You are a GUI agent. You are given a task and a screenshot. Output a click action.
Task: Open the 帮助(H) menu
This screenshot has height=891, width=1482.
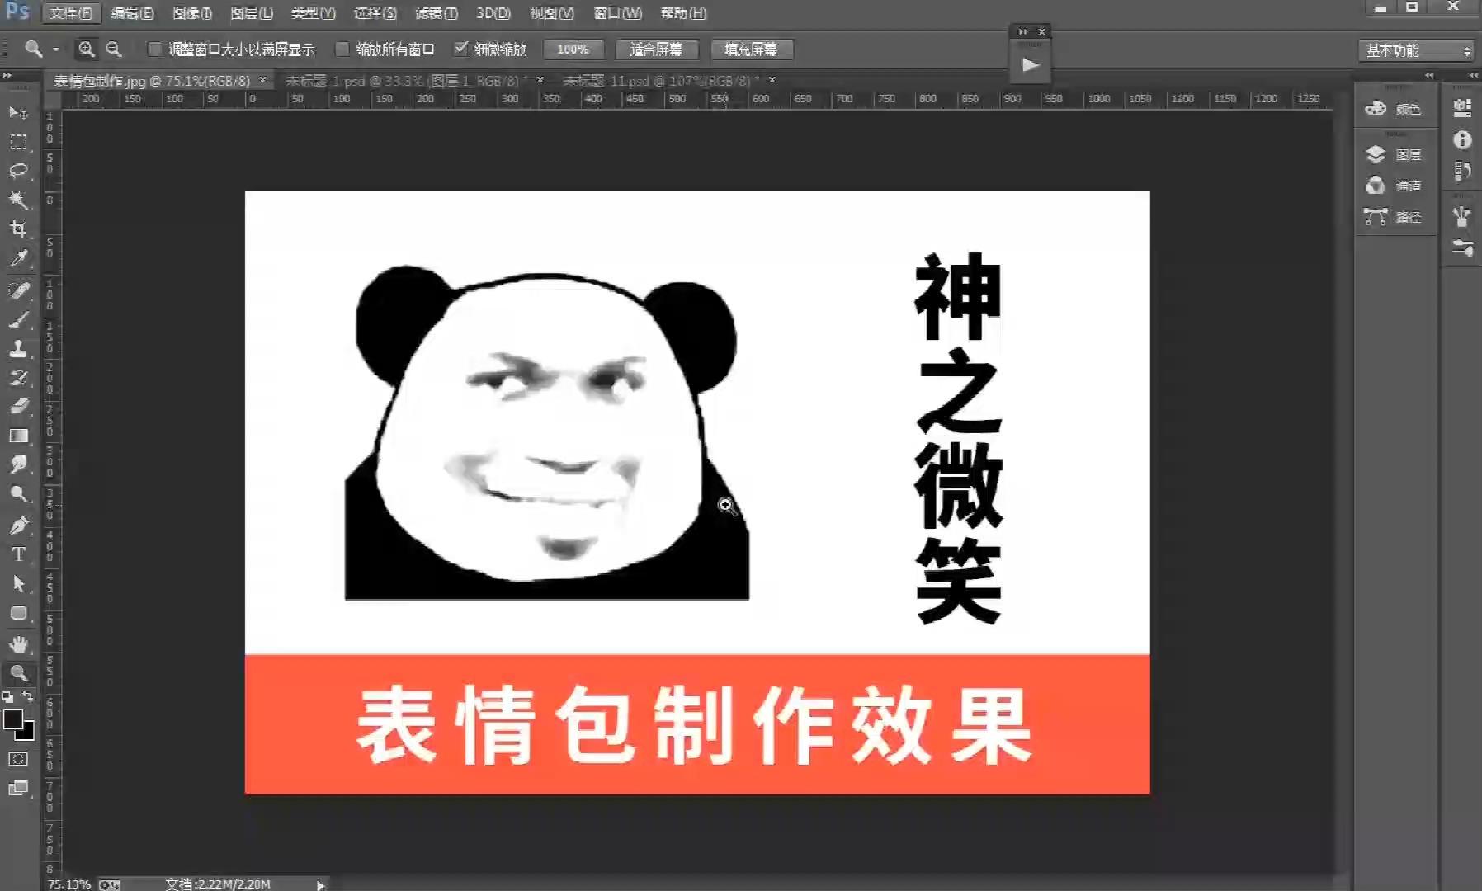tap(684, 13)
